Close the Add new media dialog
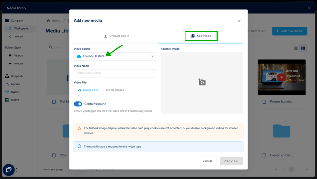 (x=239, y=21)
